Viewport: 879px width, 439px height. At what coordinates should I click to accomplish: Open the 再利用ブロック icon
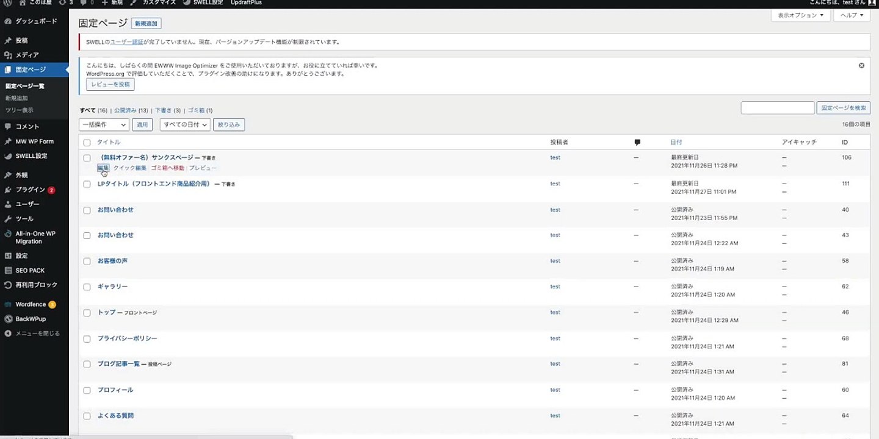(x=8, y=285)
